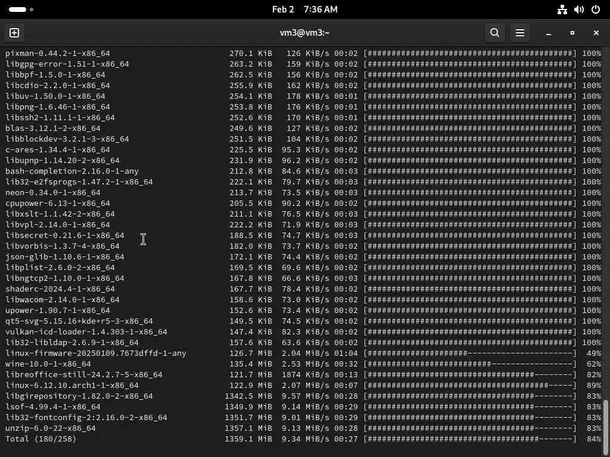The width and height of the screenshot is (610, 457).
Task: Open the volume control in top bar
Action: [x=579, y=10]
